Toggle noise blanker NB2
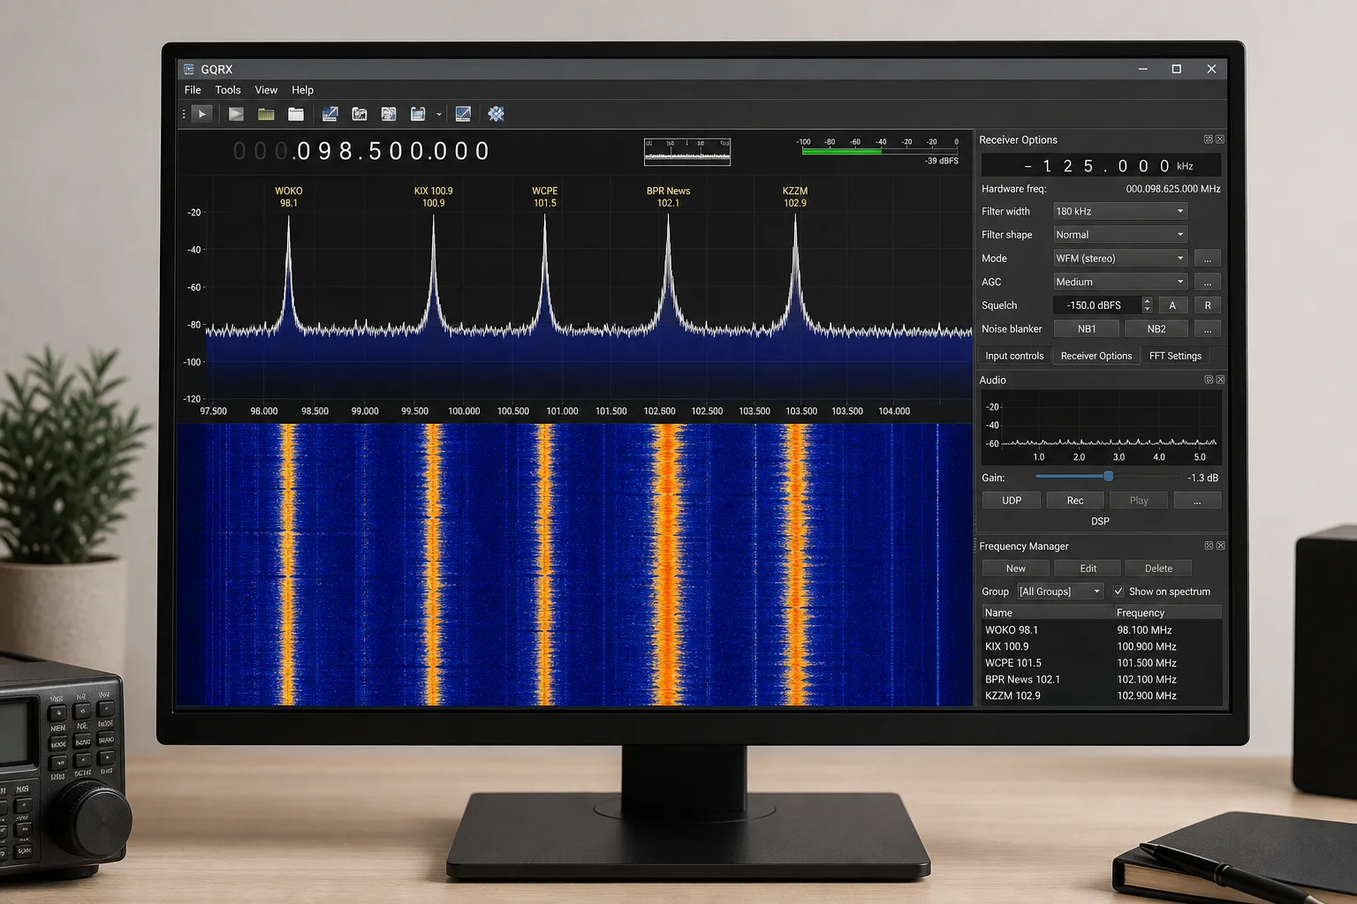The width and height of the screenshot is (1357, 904). click(x=1156, y=328)
